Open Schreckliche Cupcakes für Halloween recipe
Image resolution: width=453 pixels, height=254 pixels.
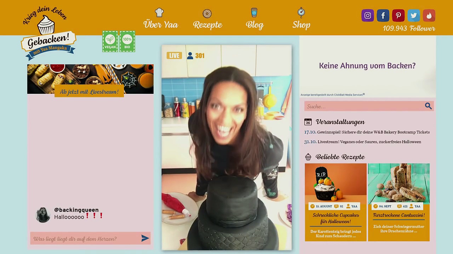(x=336, y=202)
